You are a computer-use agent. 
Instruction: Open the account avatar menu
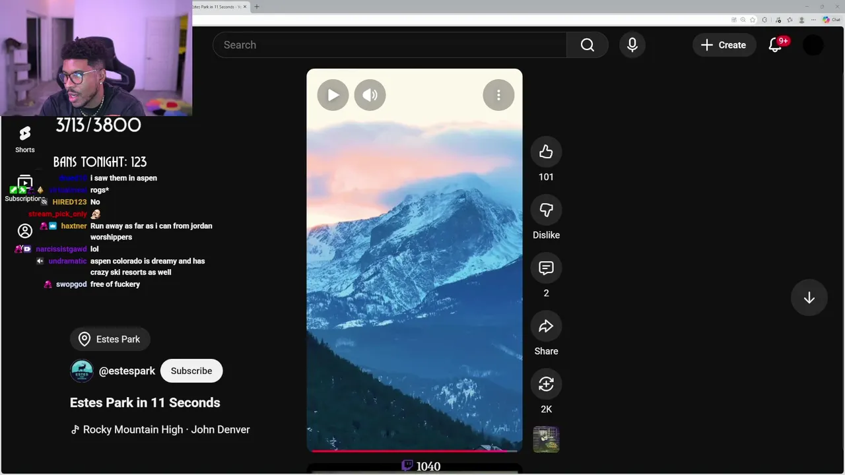click(x=813, y=45)
